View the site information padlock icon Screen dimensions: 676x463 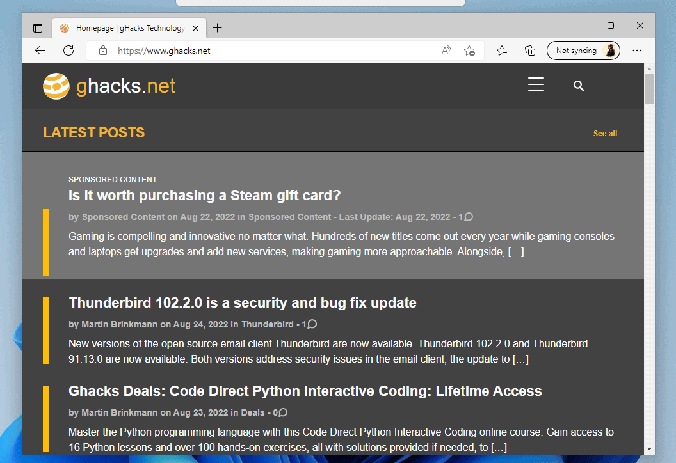click(x=103, y=51)
